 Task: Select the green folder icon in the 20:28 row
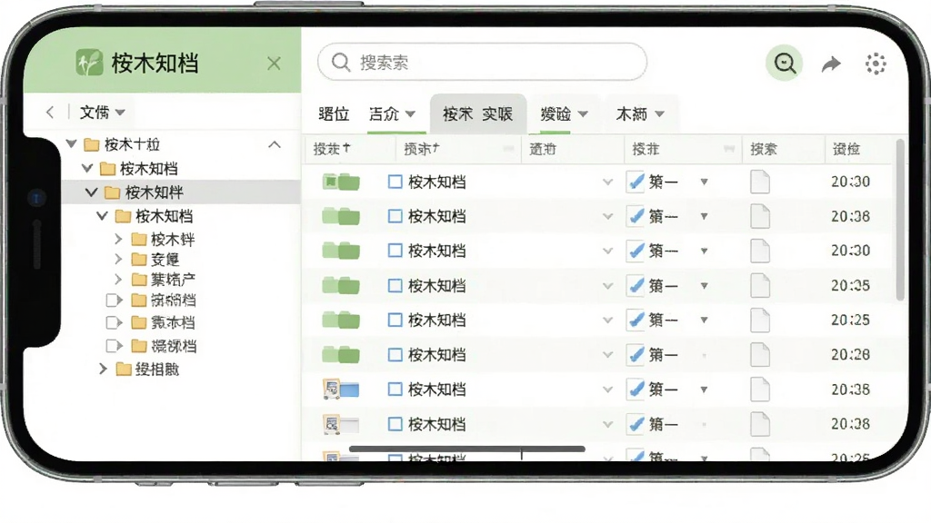click(x=341, y=355)
